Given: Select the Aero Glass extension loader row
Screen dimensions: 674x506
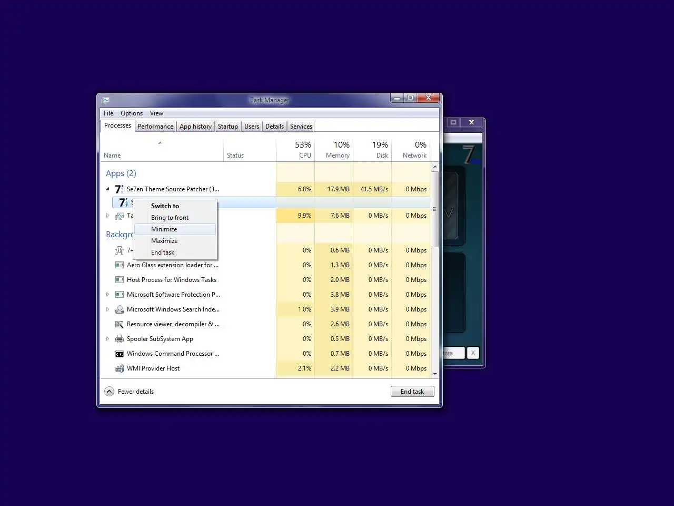Looking at the screenshot, I should [265, 265].
